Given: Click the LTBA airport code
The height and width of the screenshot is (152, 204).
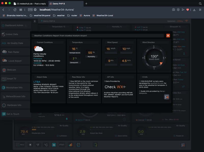Looking at the screenshot, I should (x=37, y=82).
